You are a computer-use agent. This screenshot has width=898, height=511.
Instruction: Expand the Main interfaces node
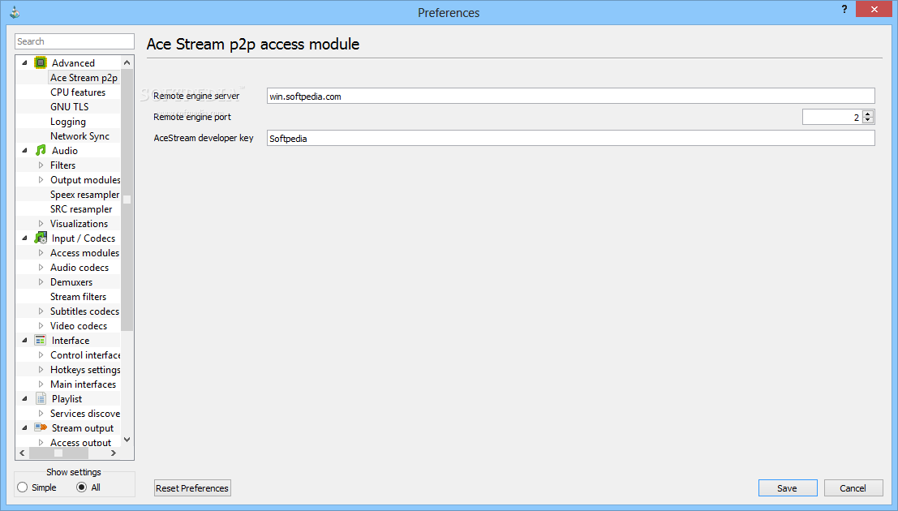click(x=41, y=384)
